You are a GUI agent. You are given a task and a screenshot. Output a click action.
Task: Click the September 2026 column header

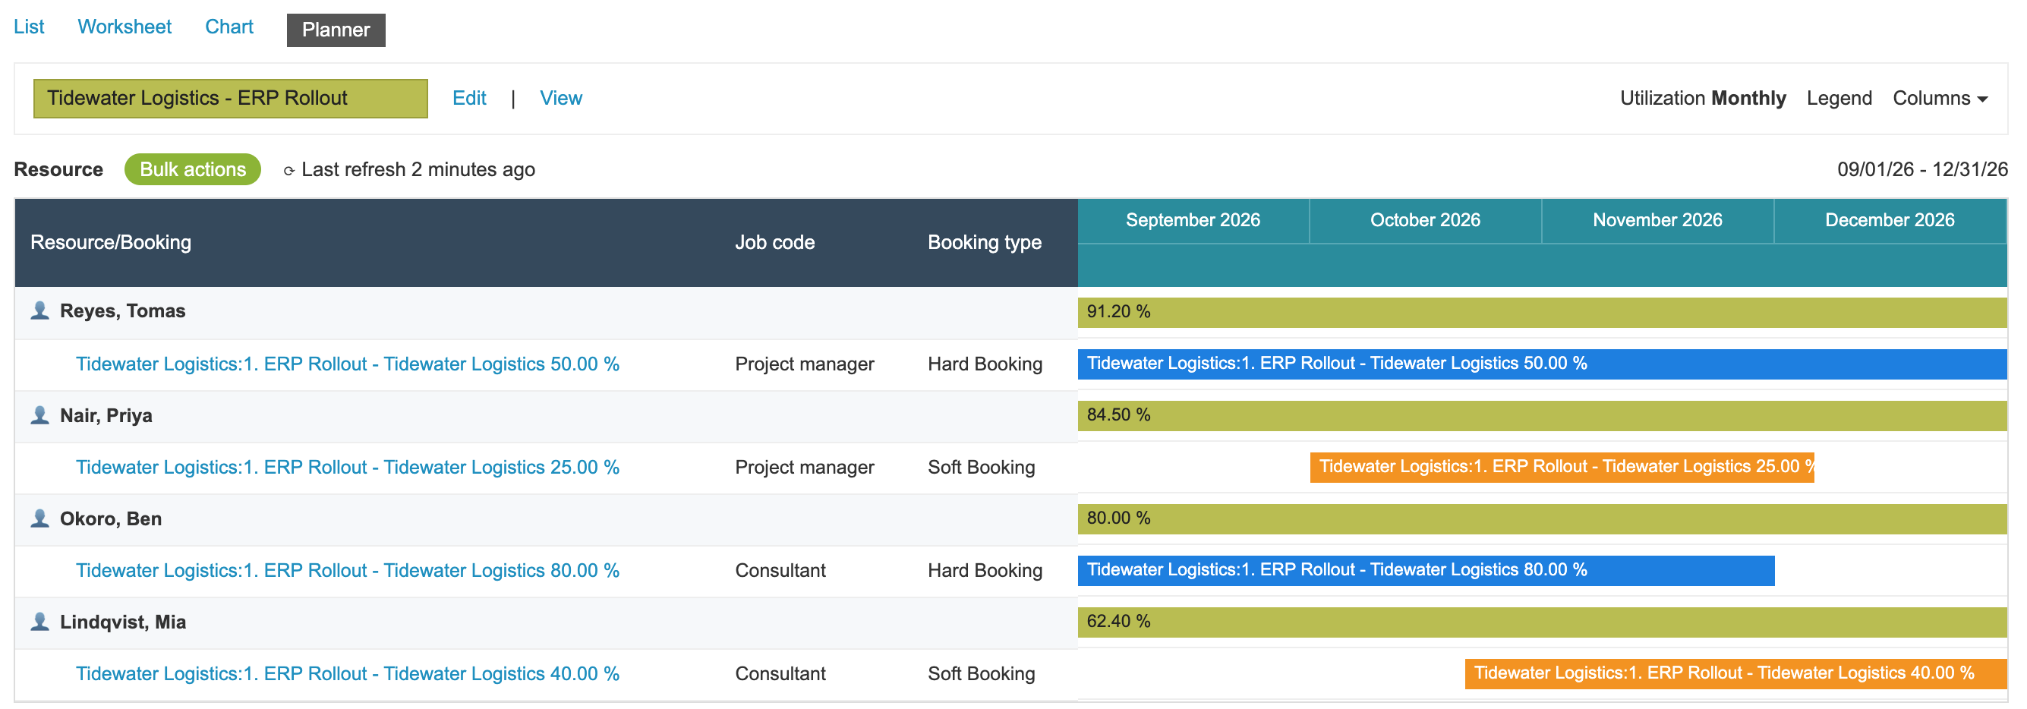(x=1193, y=220)
